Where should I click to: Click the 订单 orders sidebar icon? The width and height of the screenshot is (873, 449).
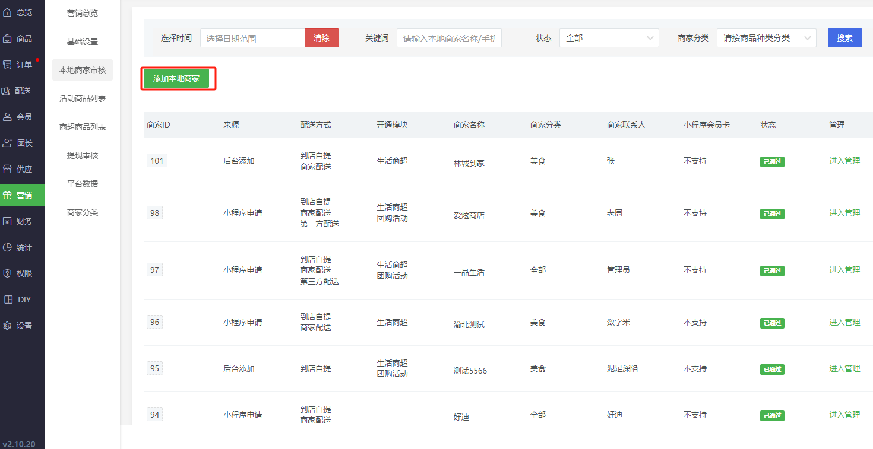[8, 65]
